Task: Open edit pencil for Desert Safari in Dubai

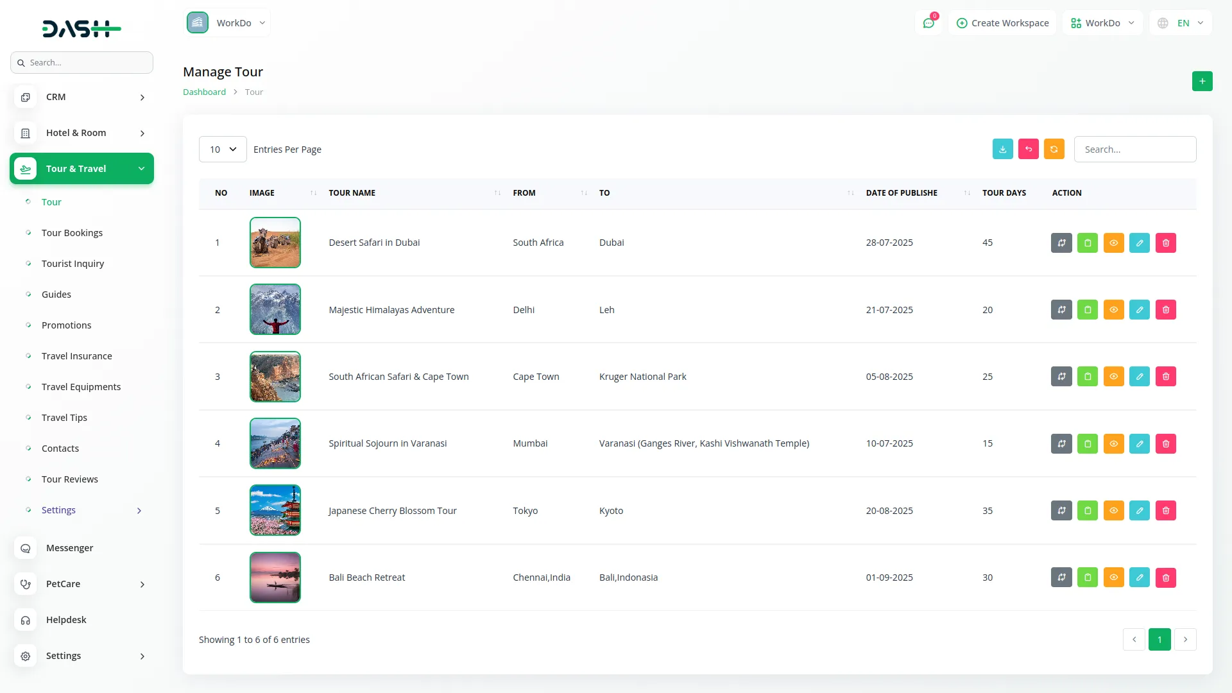Action: coord(1140,243)
